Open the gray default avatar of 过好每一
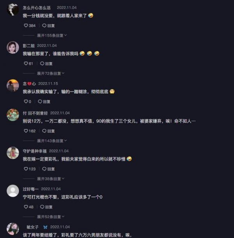 click(x=13, y=191)
